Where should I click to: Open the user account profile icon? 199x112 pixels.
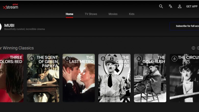[x=180, y=6]
